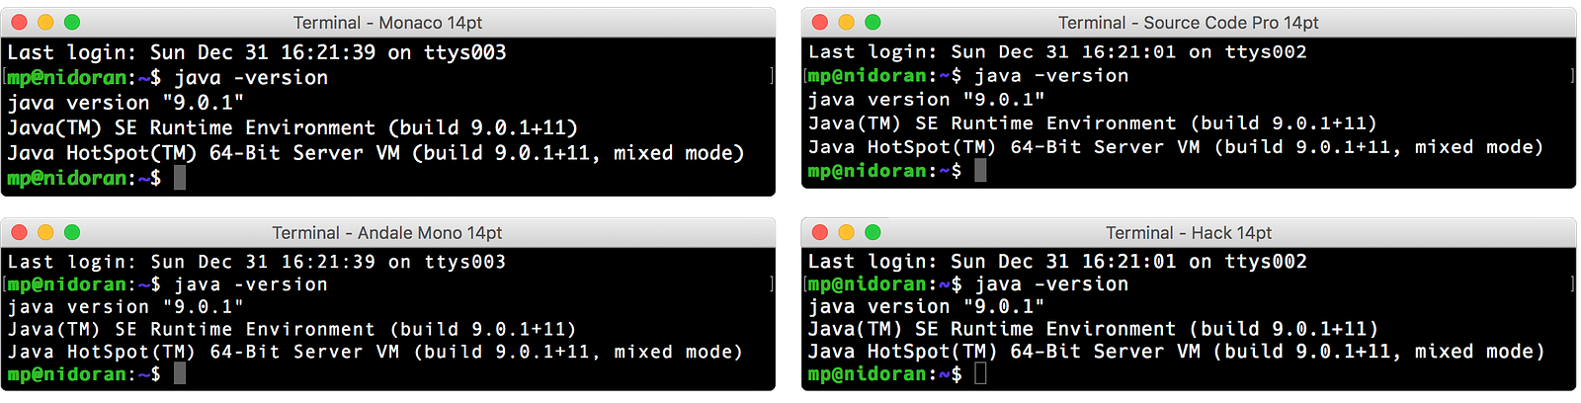Click last 'mp@nidoran' prompt in Monaco terminal
The height and width of the screenshot is (403, 1581).
tap(67, 179)
